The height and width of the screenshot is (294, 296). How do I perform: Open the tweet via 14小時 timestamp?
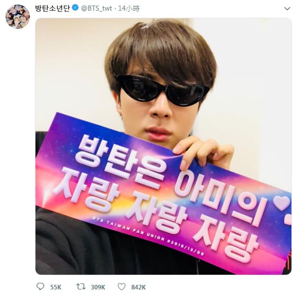pyautogui.click(x=129, y=9)
